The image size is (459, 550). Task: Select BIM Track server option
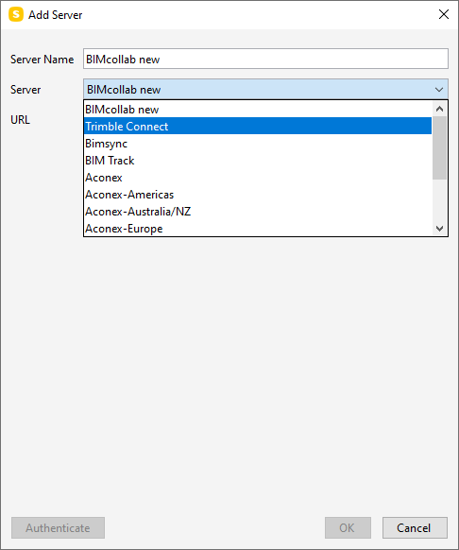pyautogui.click(x=258, y=161)
